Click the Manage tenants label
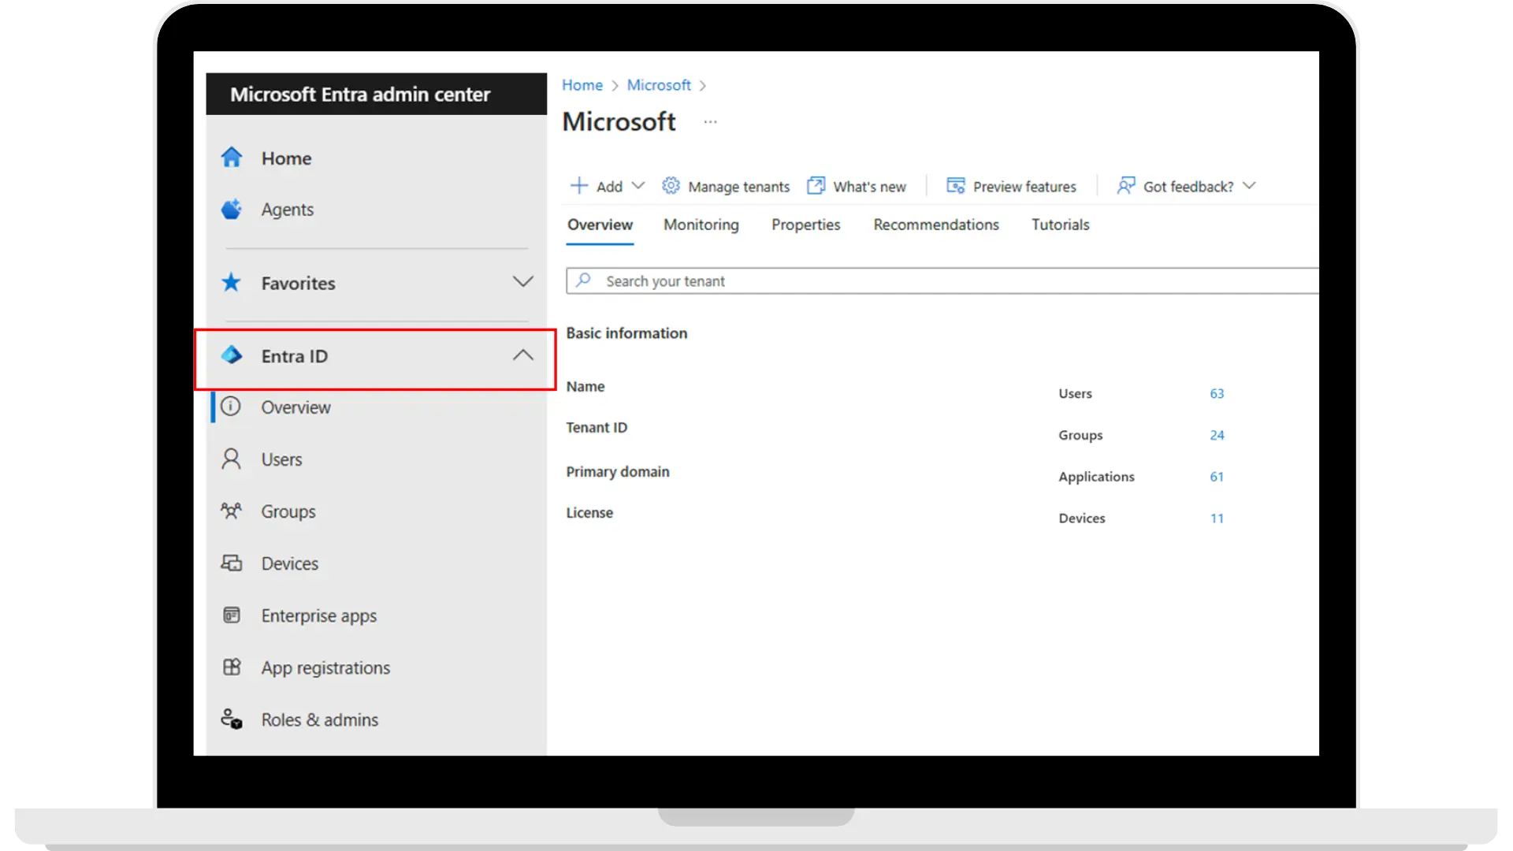This screenshot has height=851, width=1513. click(738, 187)
